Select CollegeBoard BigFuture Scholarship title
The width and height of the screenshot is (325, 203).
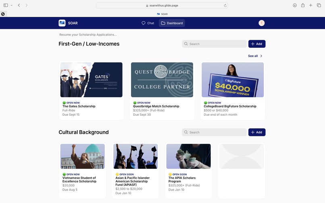[x=230, y=106]
